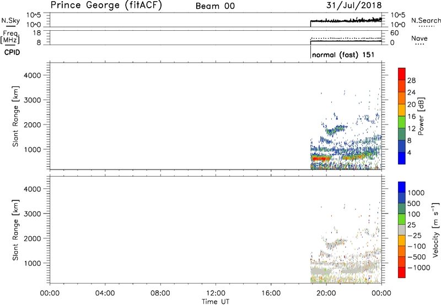441x305 pixels.
Task: Click the "12:00" time tick label
Action: (216, 293)
